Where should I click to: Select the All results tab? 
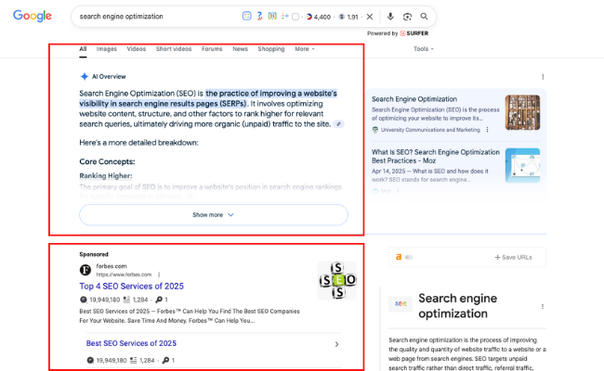coord(83,49)
